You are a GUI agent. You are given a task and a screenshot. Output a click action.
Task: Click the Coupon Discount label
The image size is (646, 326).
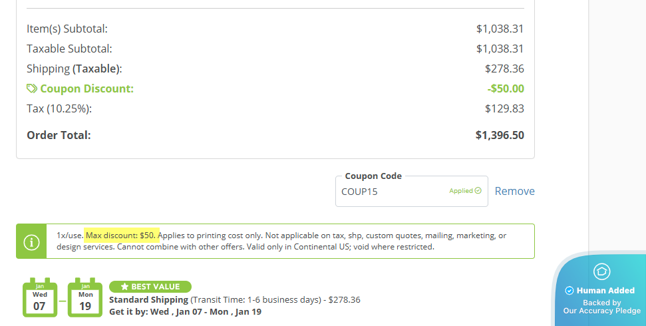[x=86, y=88]
